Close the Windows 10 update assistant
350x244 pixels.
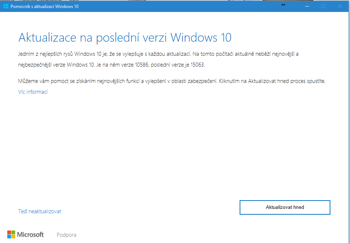[340, 6]
